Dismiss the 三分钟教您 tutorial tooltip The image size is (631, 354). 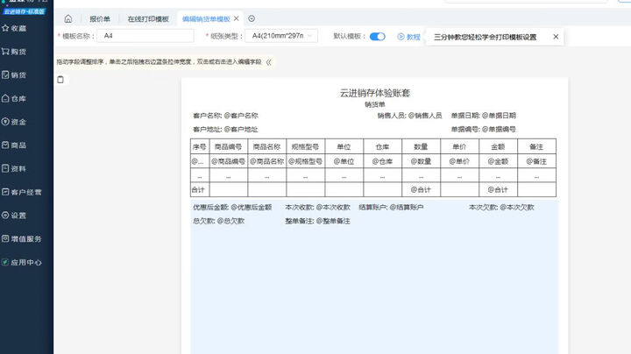555,37
